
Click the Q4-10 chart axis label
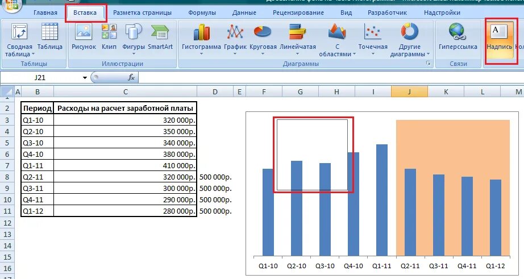pyautogui.click(x=354, y=266)
